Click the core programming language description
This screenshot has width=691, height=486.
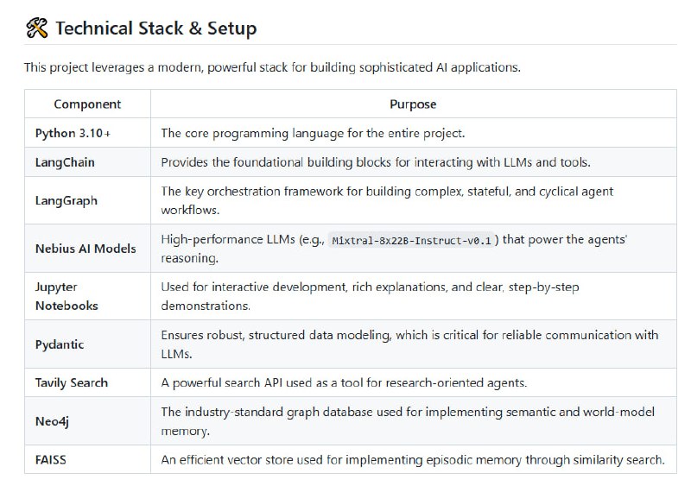[x=313, y=133]
